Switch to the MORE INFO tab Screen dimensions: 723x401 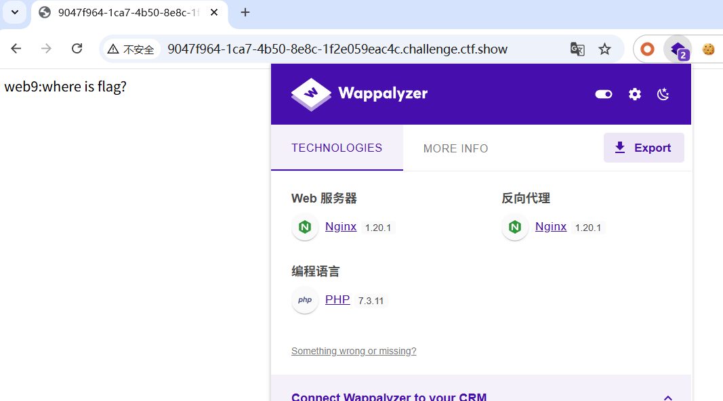[455, 148]
